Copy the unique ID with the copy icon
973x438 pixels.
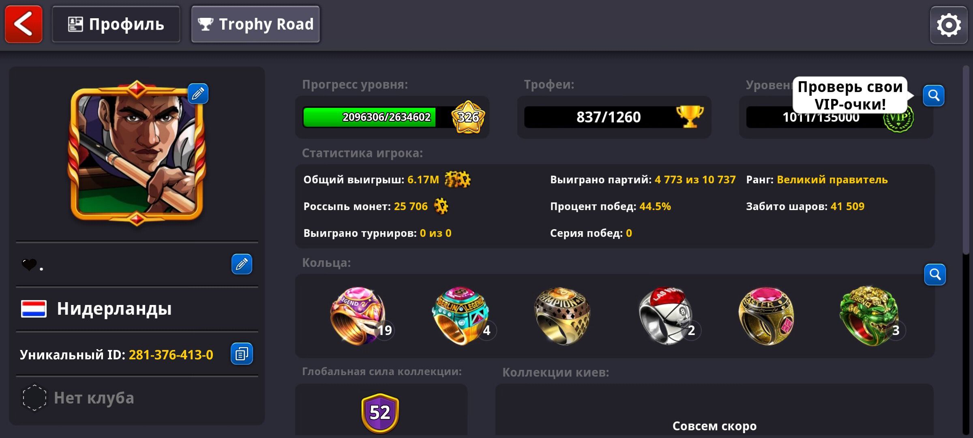coord(242,354)
